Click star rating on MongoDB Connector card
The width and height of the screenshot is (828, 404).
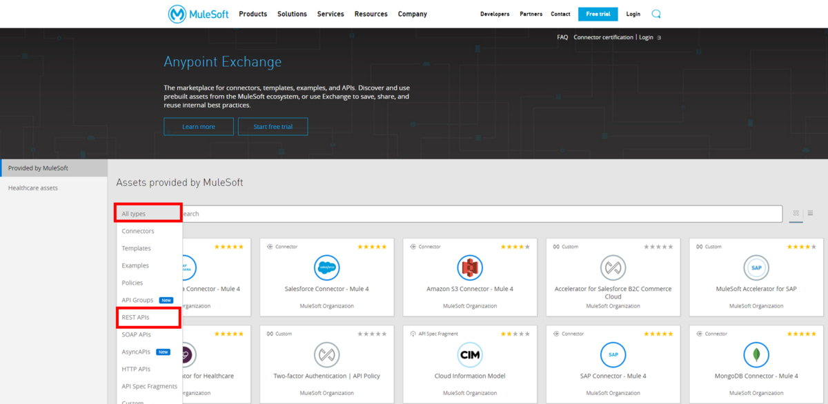point(802,334)
